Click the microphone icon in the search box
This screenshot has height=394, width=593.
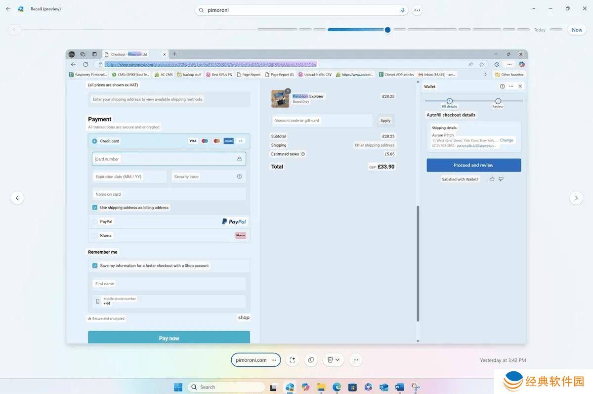(403, 10)
